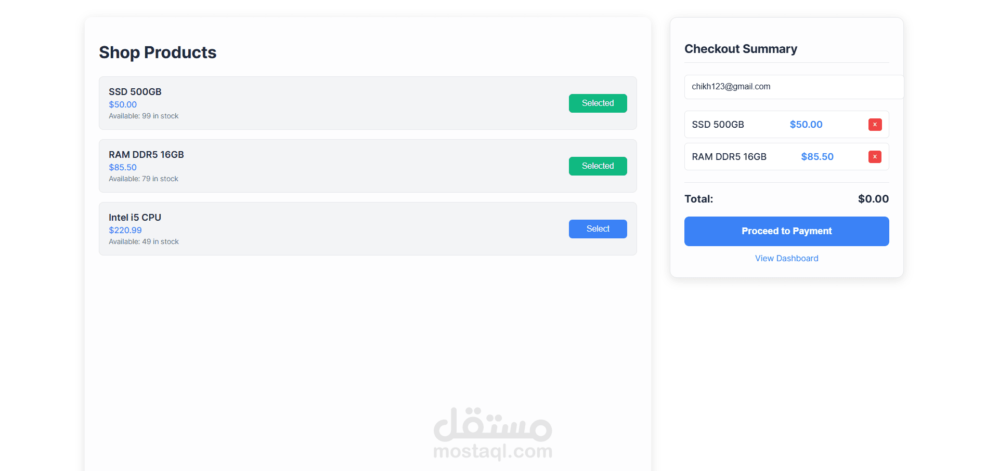Deselect the SSD 500GB product
This screenshot has width=986, height=471.
click(x=598, y=103)
